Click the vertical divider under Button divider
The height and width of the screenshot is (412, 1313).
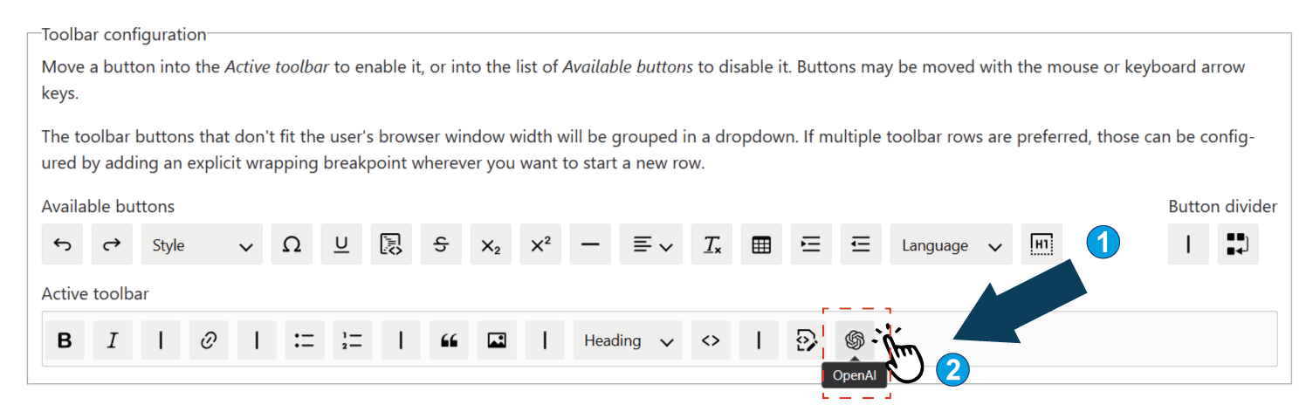[1188, 245]
